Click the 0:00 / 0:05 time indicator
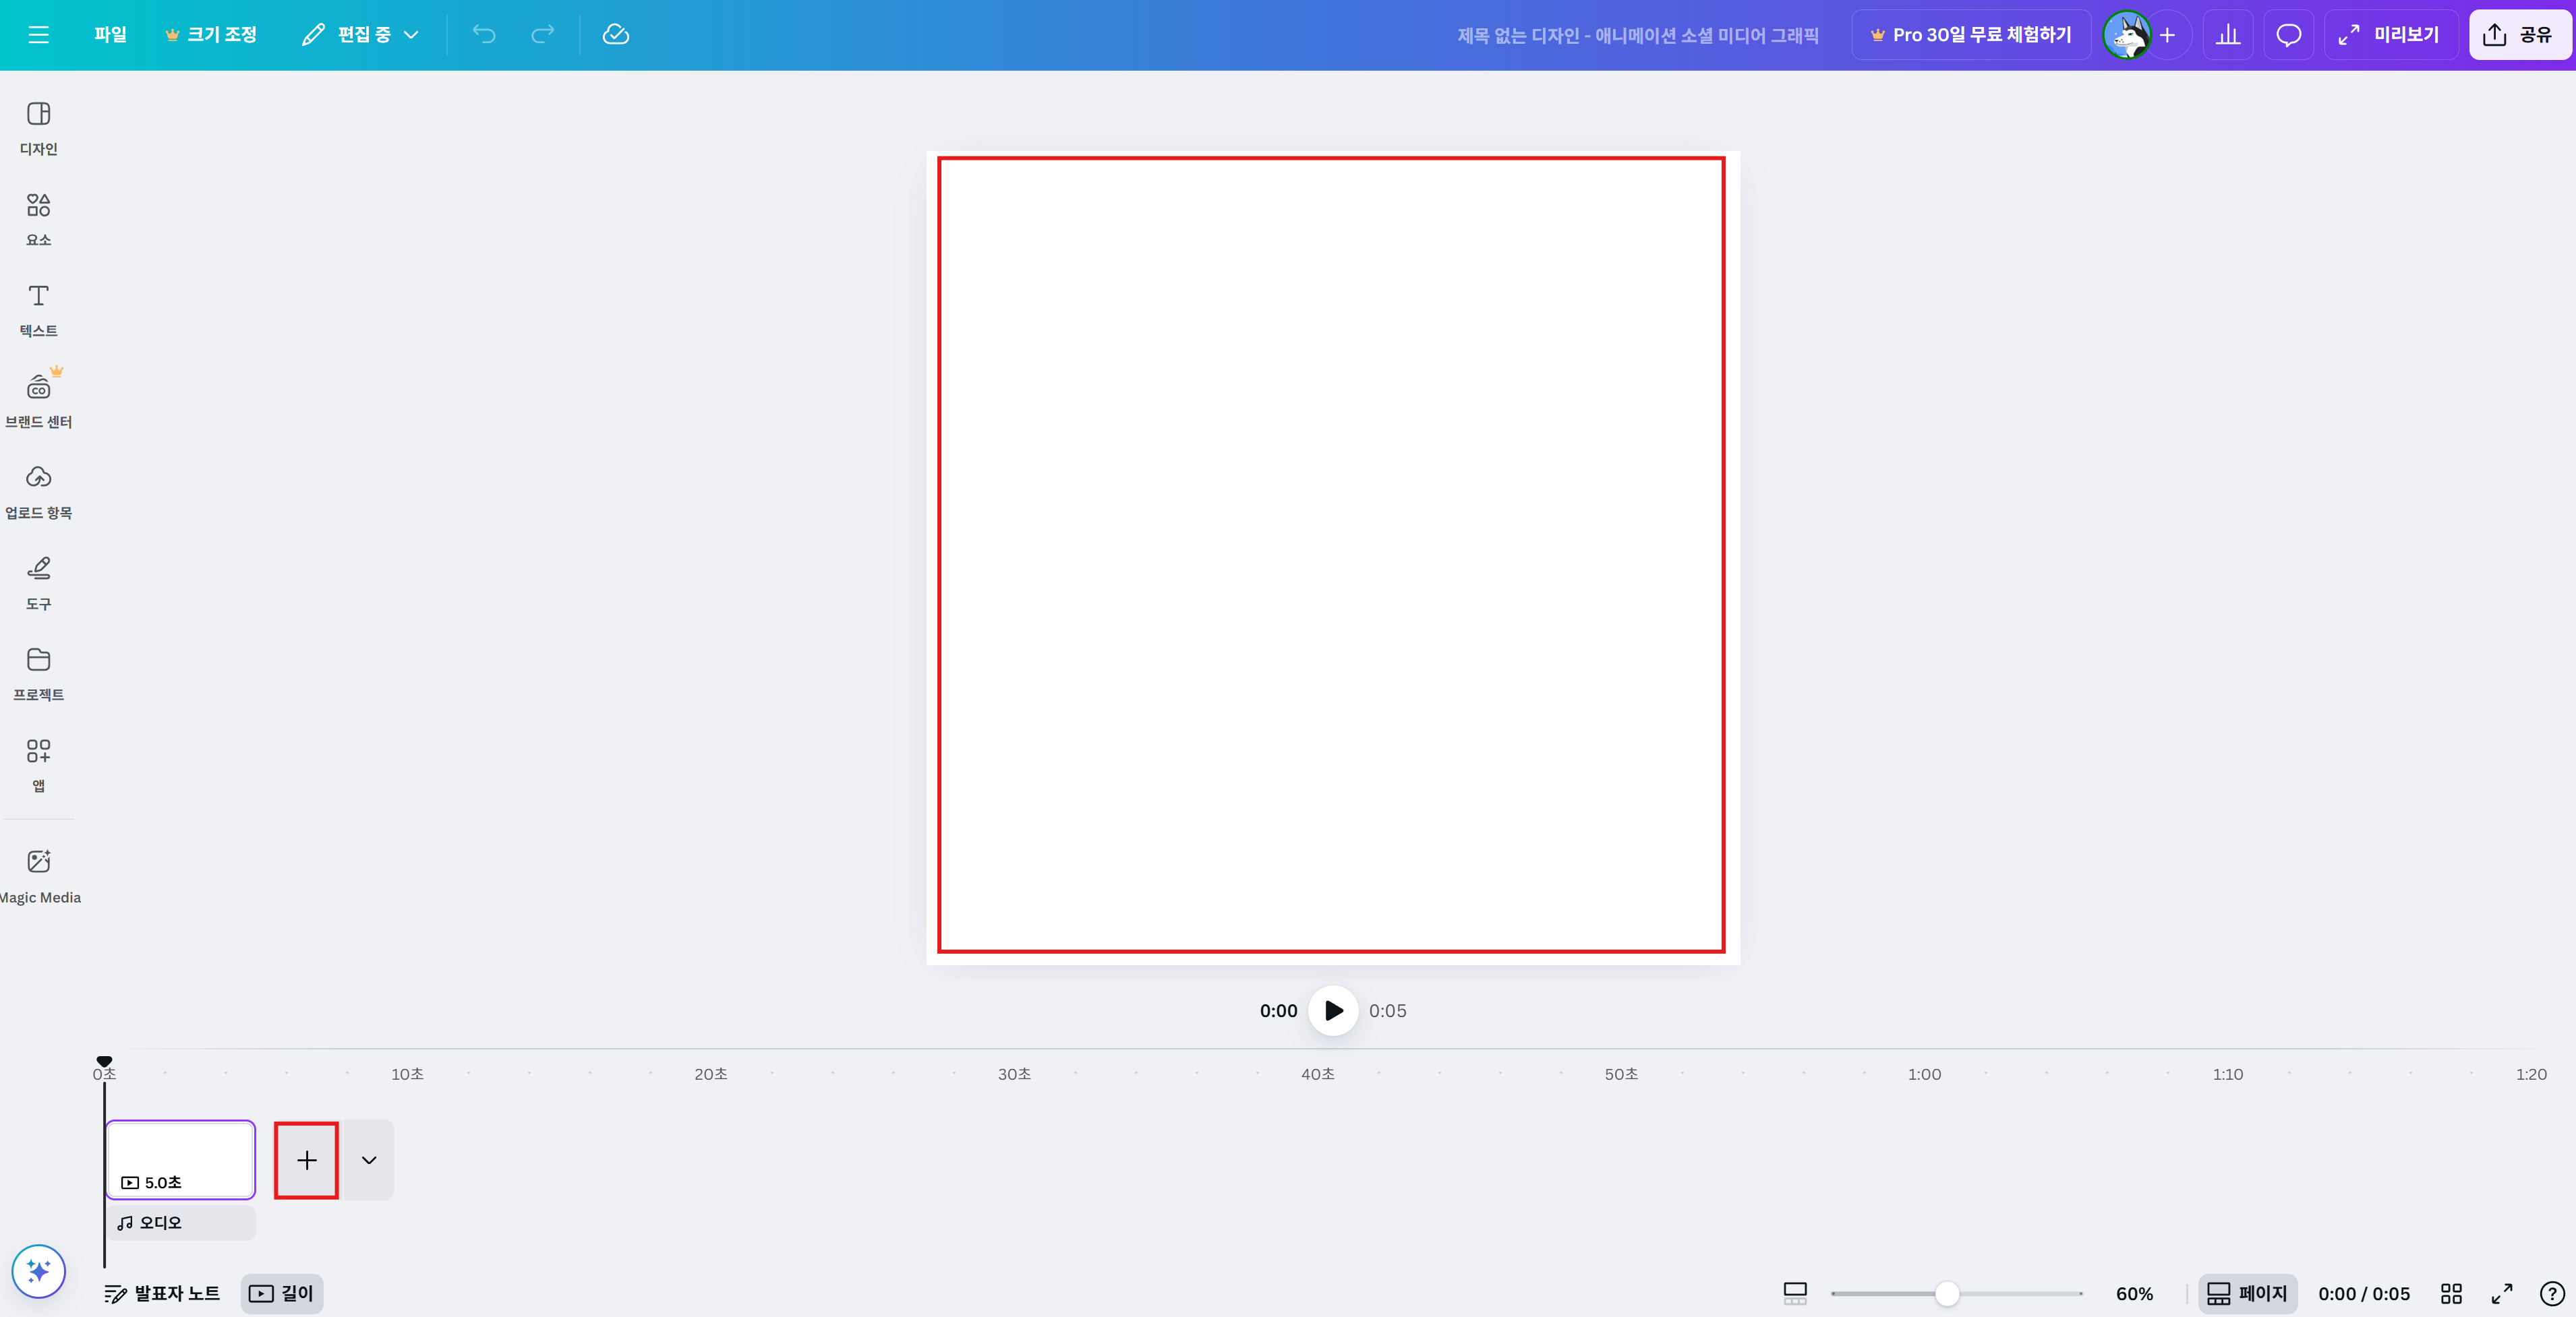 point(2364,1294)
